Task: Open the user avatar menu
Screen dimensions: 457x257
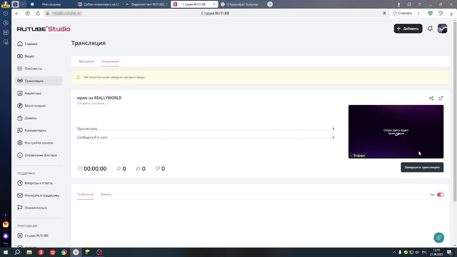Action: click(442, 29)
